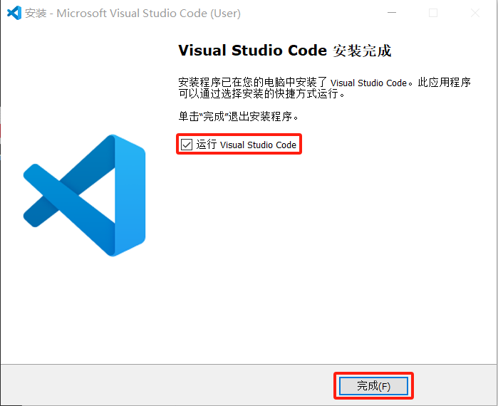
Task: Click the large Visual Studio Code logo
Action: [85, 195]
